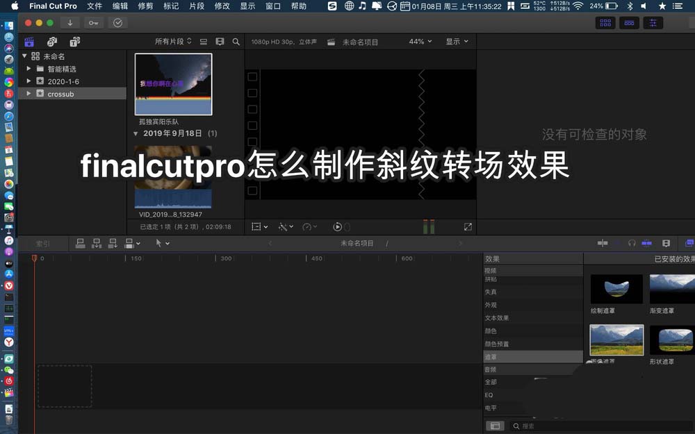
Task: Open the 44% viewer zoom dropdown
Action: pyautogui.click(x=420, y=41)
